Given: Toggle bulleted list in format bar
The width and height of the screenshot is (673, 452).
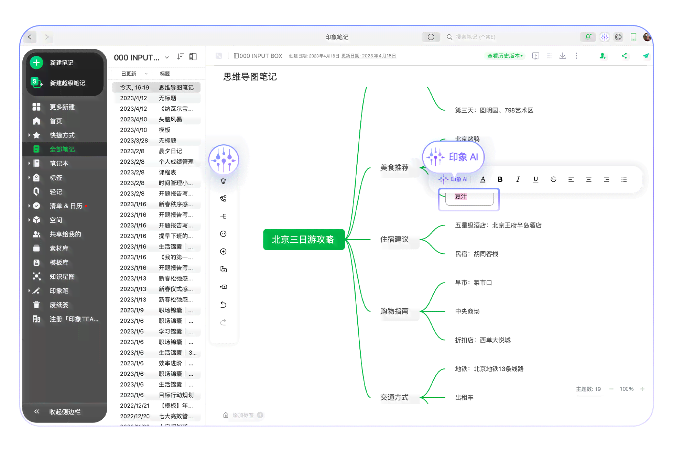Looking at the screenshot, I should tap(624, 179).
